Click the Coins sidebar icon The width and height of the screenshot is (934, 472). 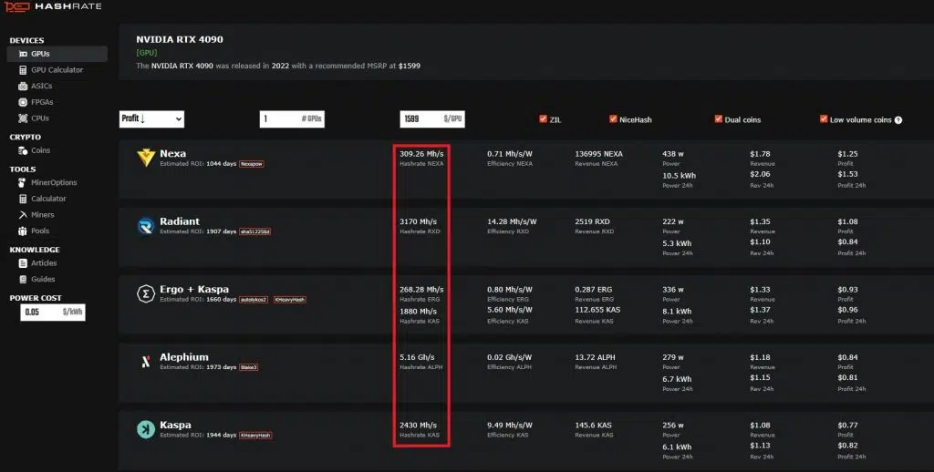pyautogui.click(x=23, y=150)
